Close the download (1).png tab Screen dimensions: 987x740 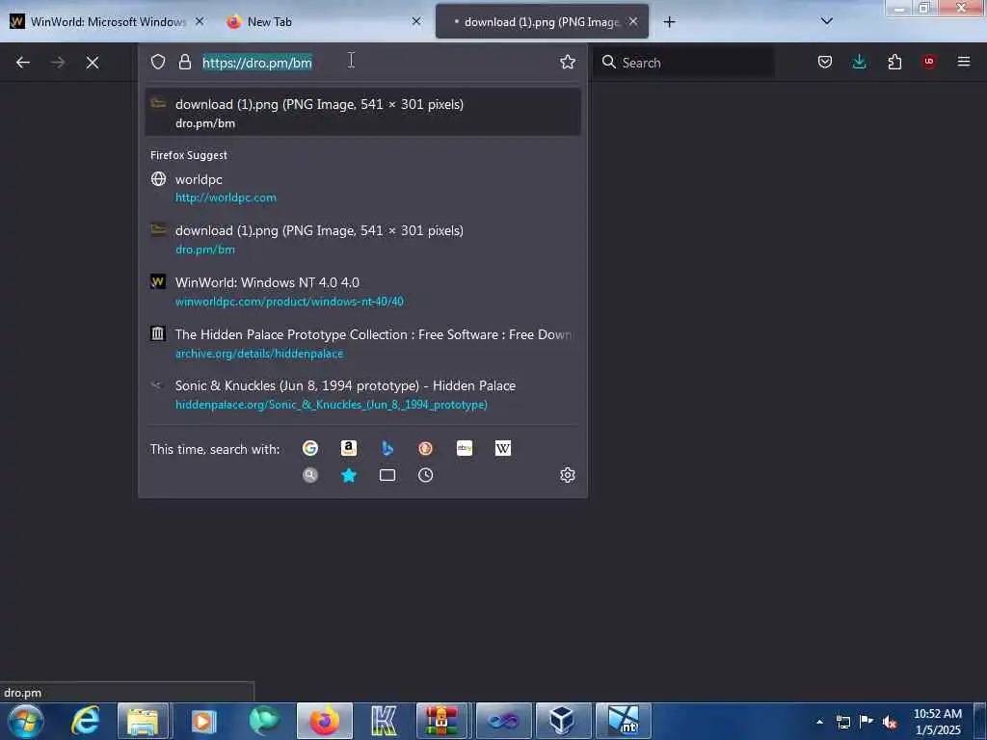tap(633, 21)
